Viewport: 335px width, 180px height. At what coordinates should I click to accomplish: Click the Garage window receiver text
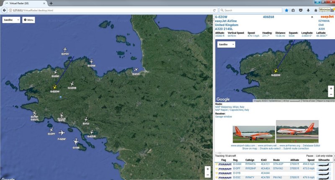click(x=224, y=117)
